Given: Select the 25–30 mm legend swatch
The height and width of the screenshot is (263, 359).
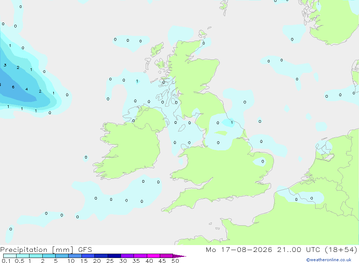Looking at the screenshot, I should pos(114,256).
